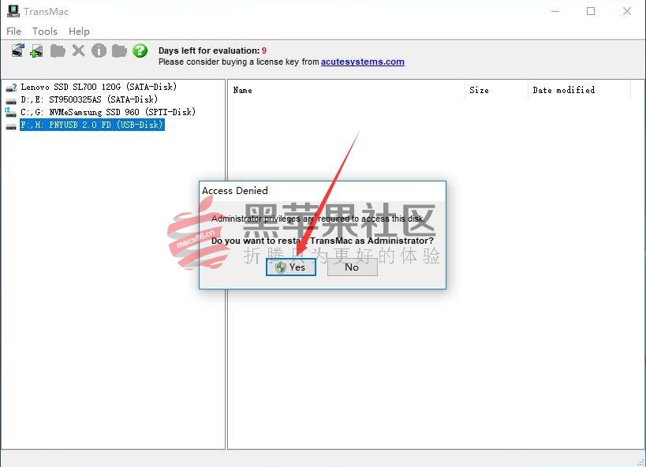The width and height of the screenshot is (646, 467).
Task: Click the Access Denied dialog title
Action: tap(235, 191)
